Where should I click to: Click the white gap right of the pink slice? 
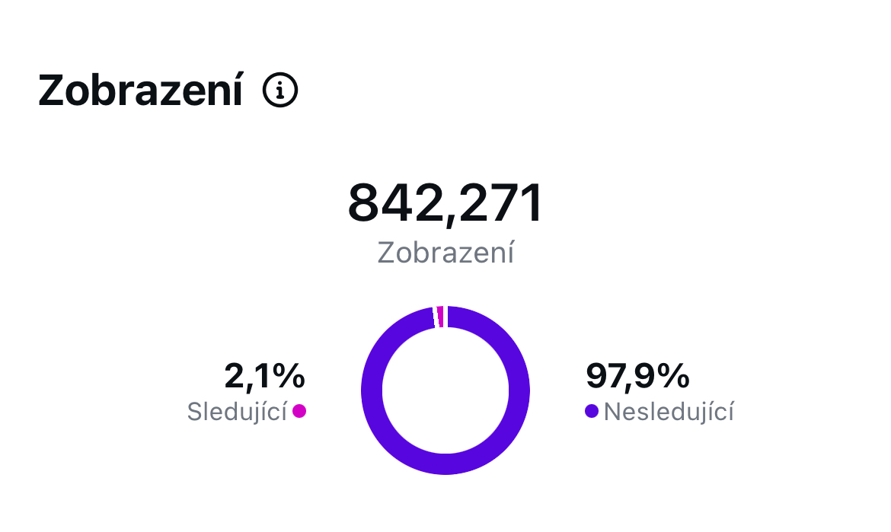pos(445,316)
